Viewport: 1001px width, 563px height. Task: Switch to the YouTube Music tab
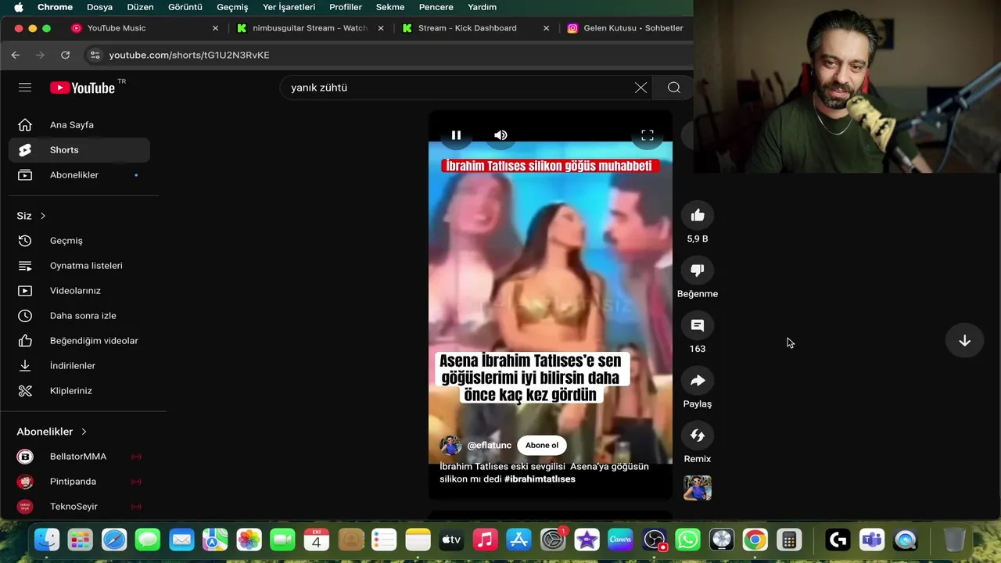click(x=145, y=28)
